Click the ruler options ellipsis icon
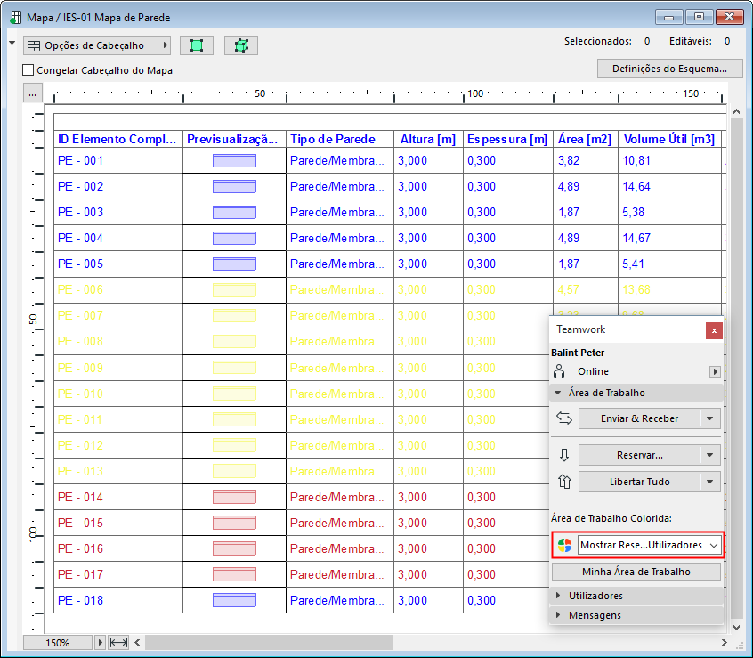The width and height of the screenshot is (753, 658). coord(32,92)
